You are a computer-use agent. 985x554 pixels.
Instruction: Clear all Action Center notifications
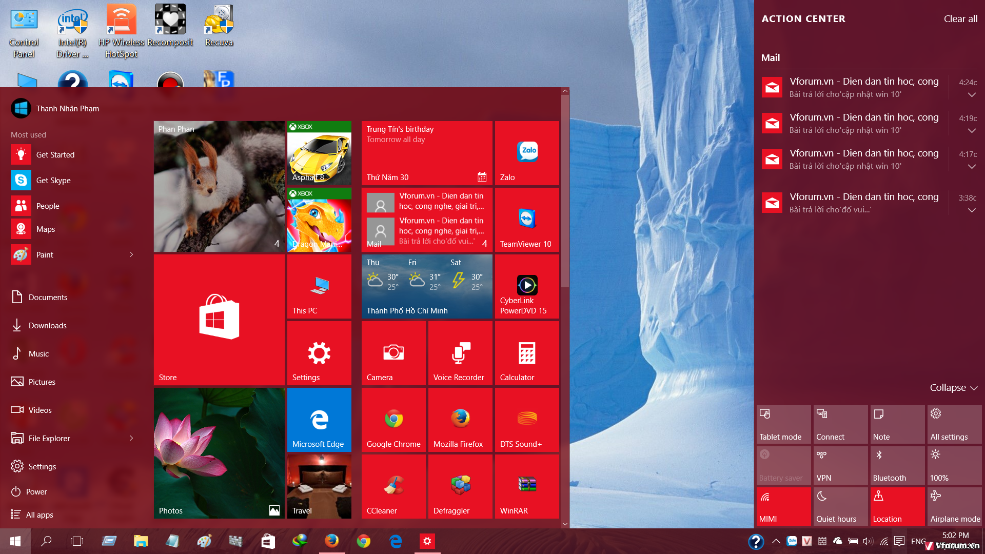point(960,19)
